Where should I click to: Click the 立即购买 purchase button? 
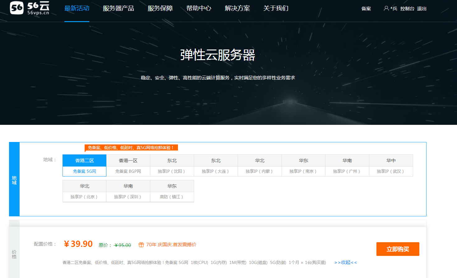point(398,249)
